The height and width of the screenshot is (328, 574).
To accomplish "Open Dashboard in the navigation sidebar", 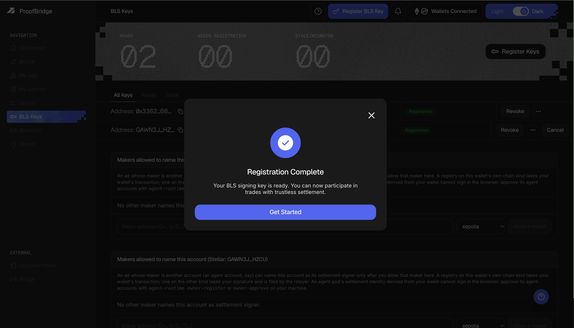I will point(32,48).
